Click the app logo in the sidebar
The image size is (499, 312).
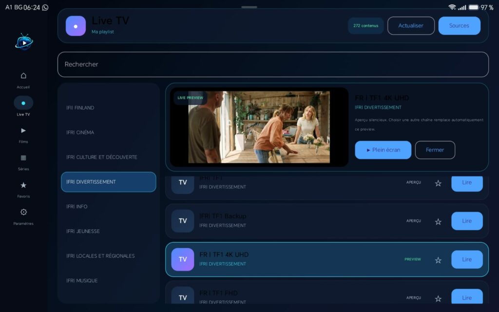pos(24,42)
